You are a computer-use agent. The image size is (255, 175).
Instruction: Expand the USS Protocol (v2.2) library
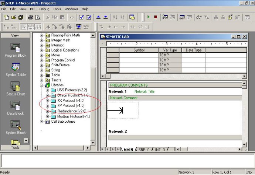click(47, 90)
